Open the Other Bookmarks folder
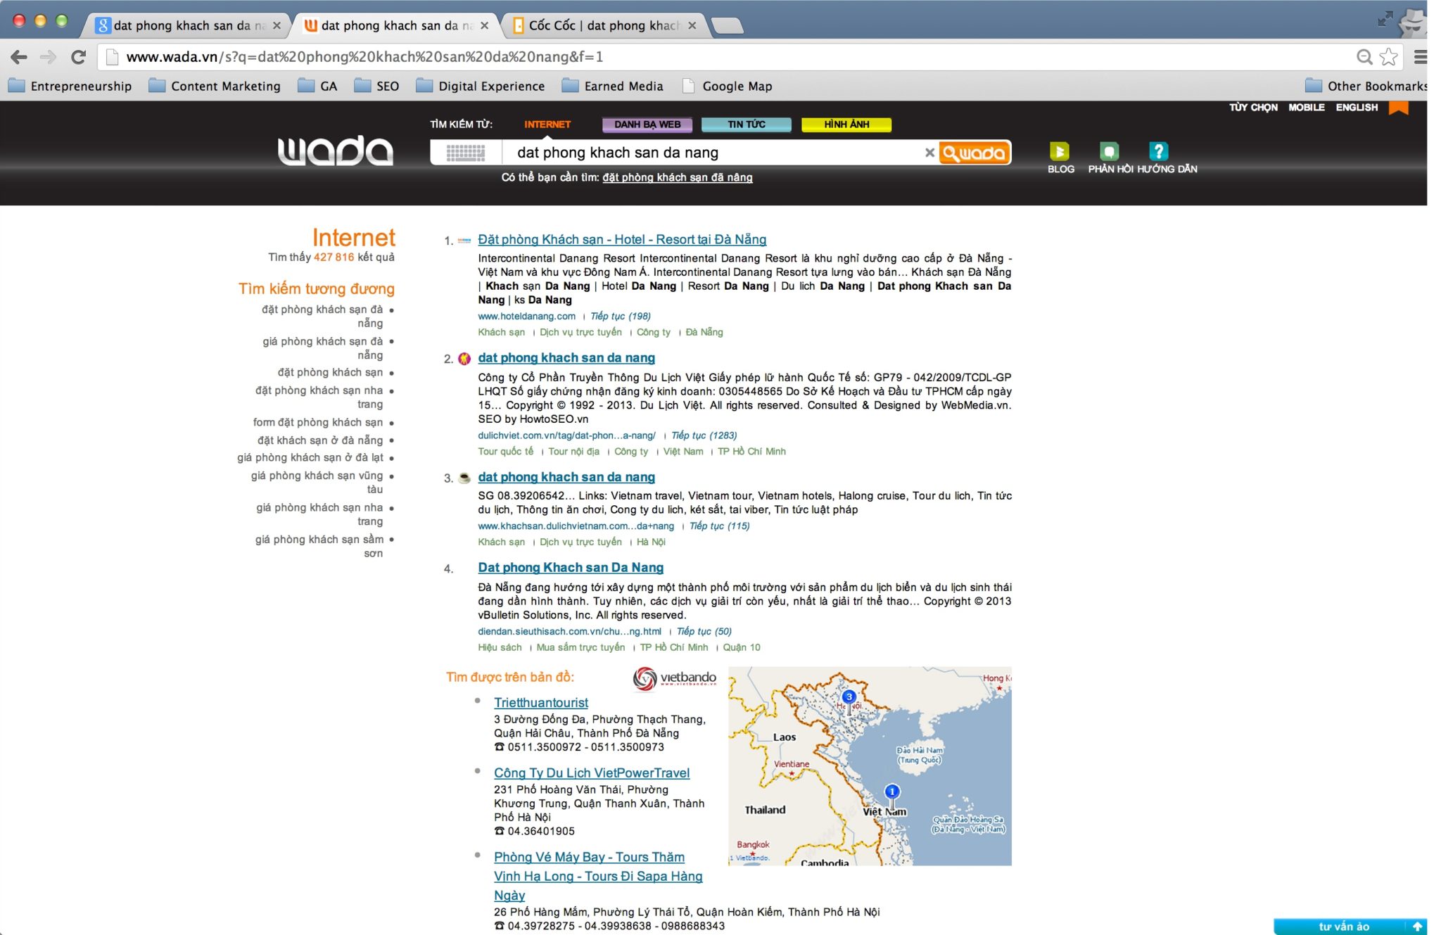This screenshot has width=1441, height=935. 1366,86
